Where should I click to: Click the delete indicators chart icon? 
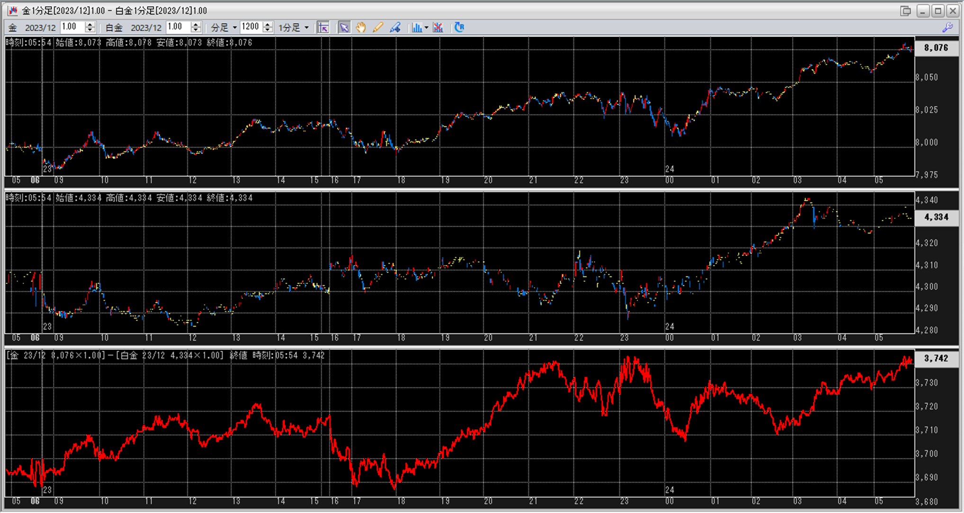click(x=438, y=27)
